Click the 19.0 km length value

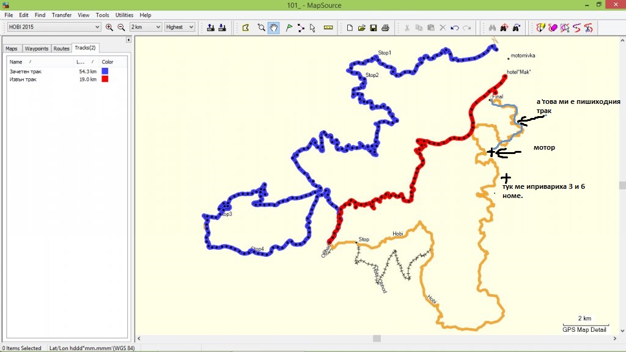coord(88,79)
